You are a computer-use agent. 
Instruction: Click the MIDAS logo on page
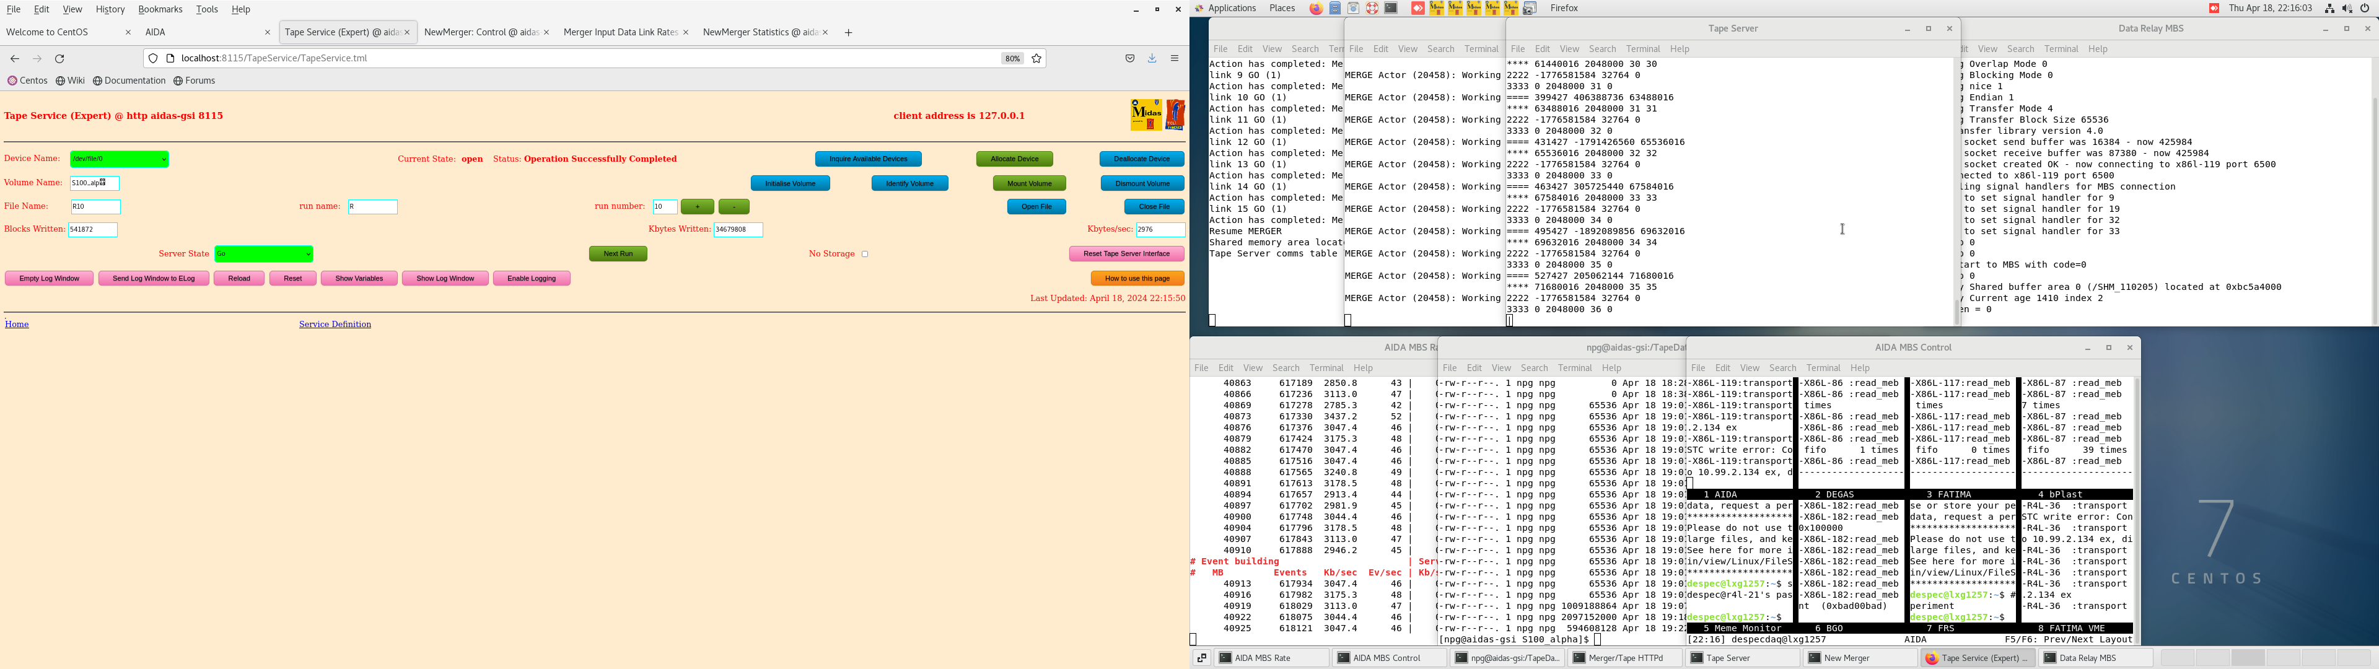click(1146, 115)
